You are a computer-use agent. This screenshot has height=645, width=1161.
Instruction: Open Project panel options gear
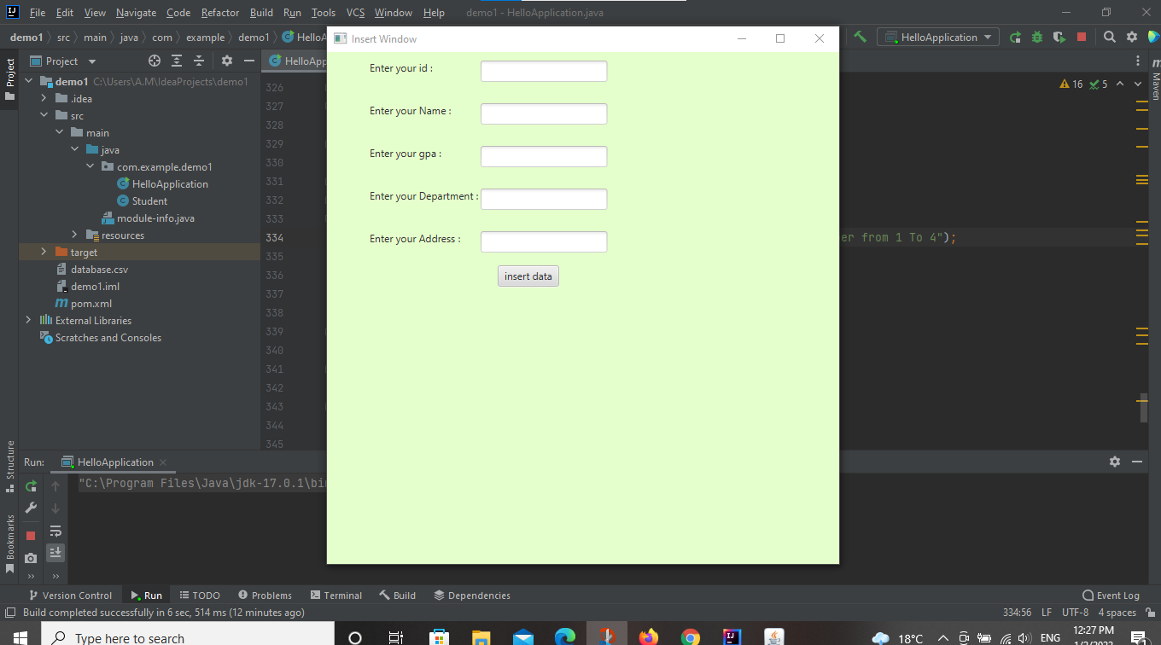point(227,61)
